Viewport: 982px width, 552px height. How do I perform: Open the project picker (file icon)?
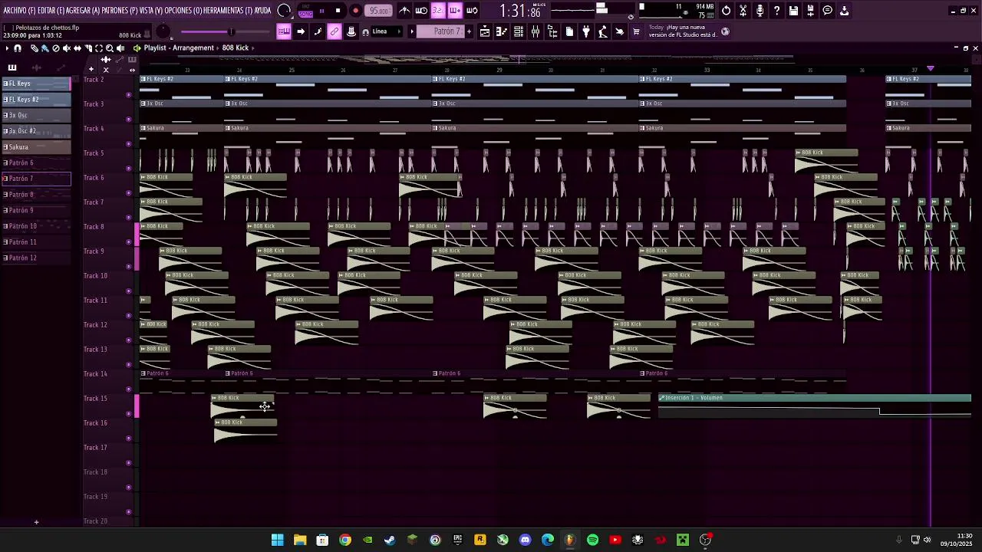tap(569, 31)
